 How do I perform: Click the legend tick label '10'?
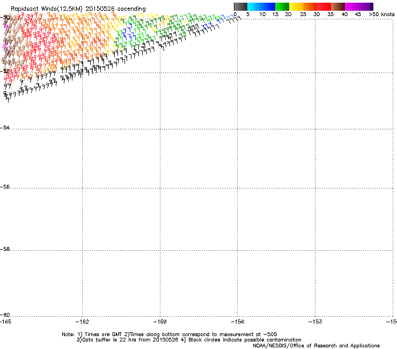(x=262, y=14)
